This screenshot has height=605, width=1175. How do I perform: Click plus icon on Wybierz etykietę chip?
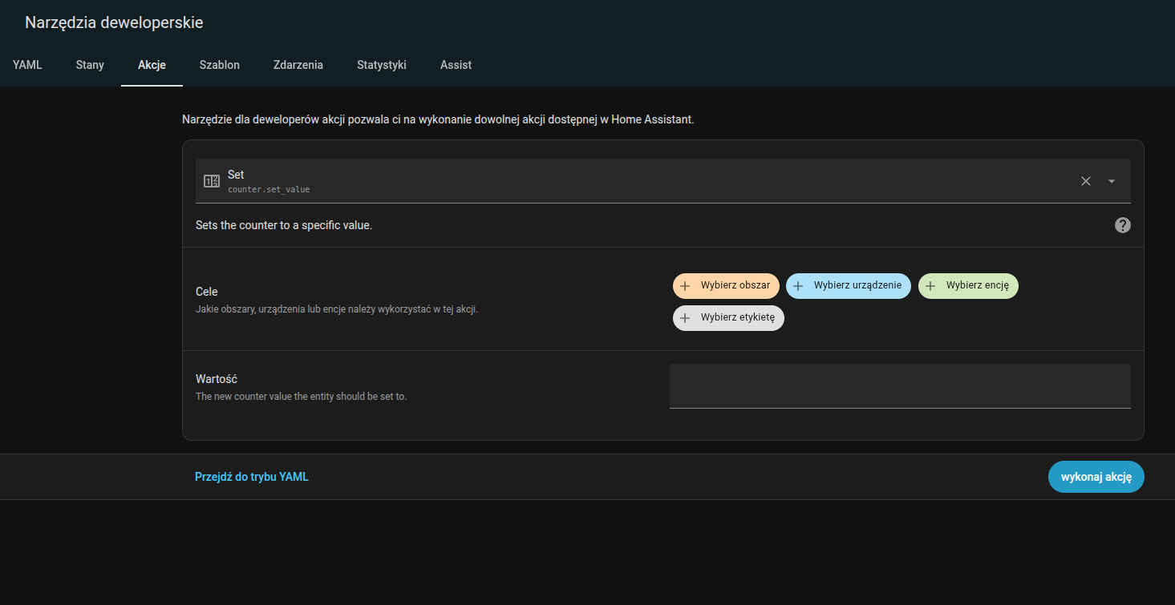pos(685,318)
